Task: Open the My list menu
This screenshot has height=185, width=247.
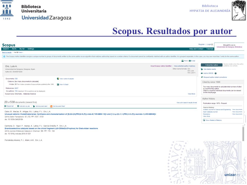Action: pos(22,49)
